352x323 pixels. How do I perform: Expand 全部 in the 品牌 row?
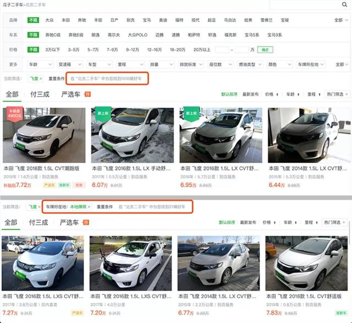point(341,20)
